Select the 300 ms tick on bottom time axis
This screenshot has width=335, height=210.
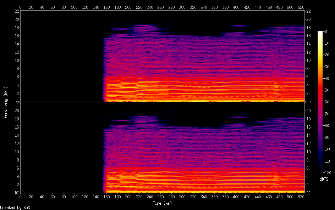click(x=182, y=197)
